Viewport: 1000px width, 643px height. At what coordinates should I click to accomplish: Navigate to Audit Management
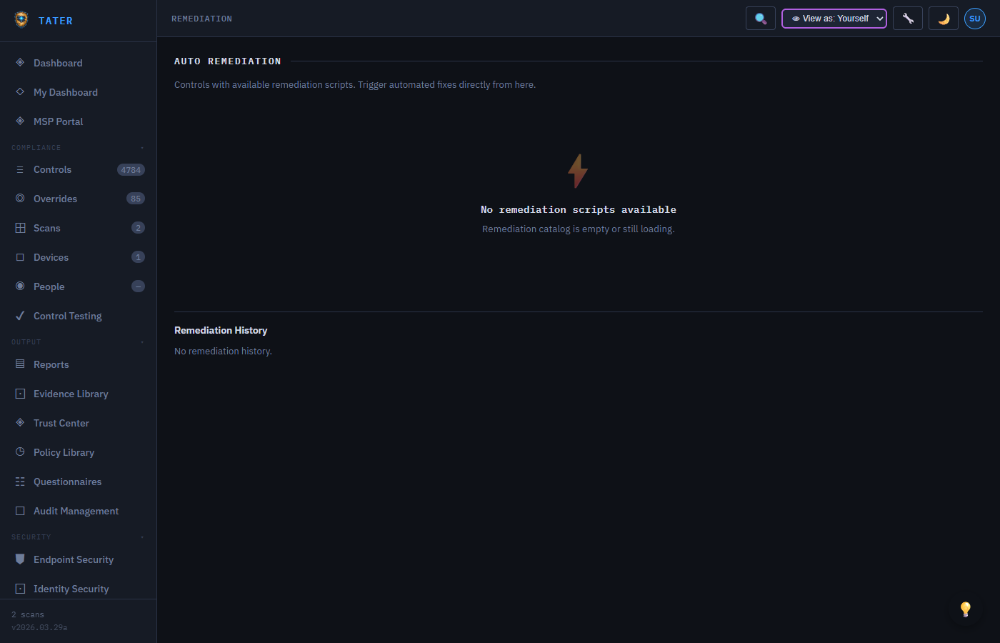76,511
